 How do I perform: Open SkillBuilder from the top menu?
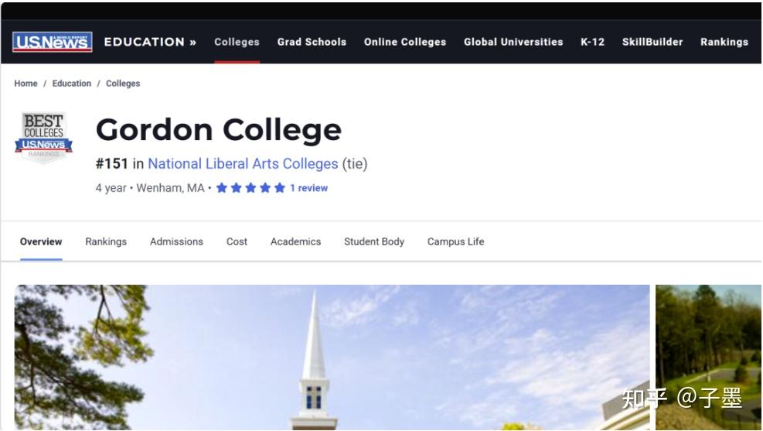click(652, 42)
